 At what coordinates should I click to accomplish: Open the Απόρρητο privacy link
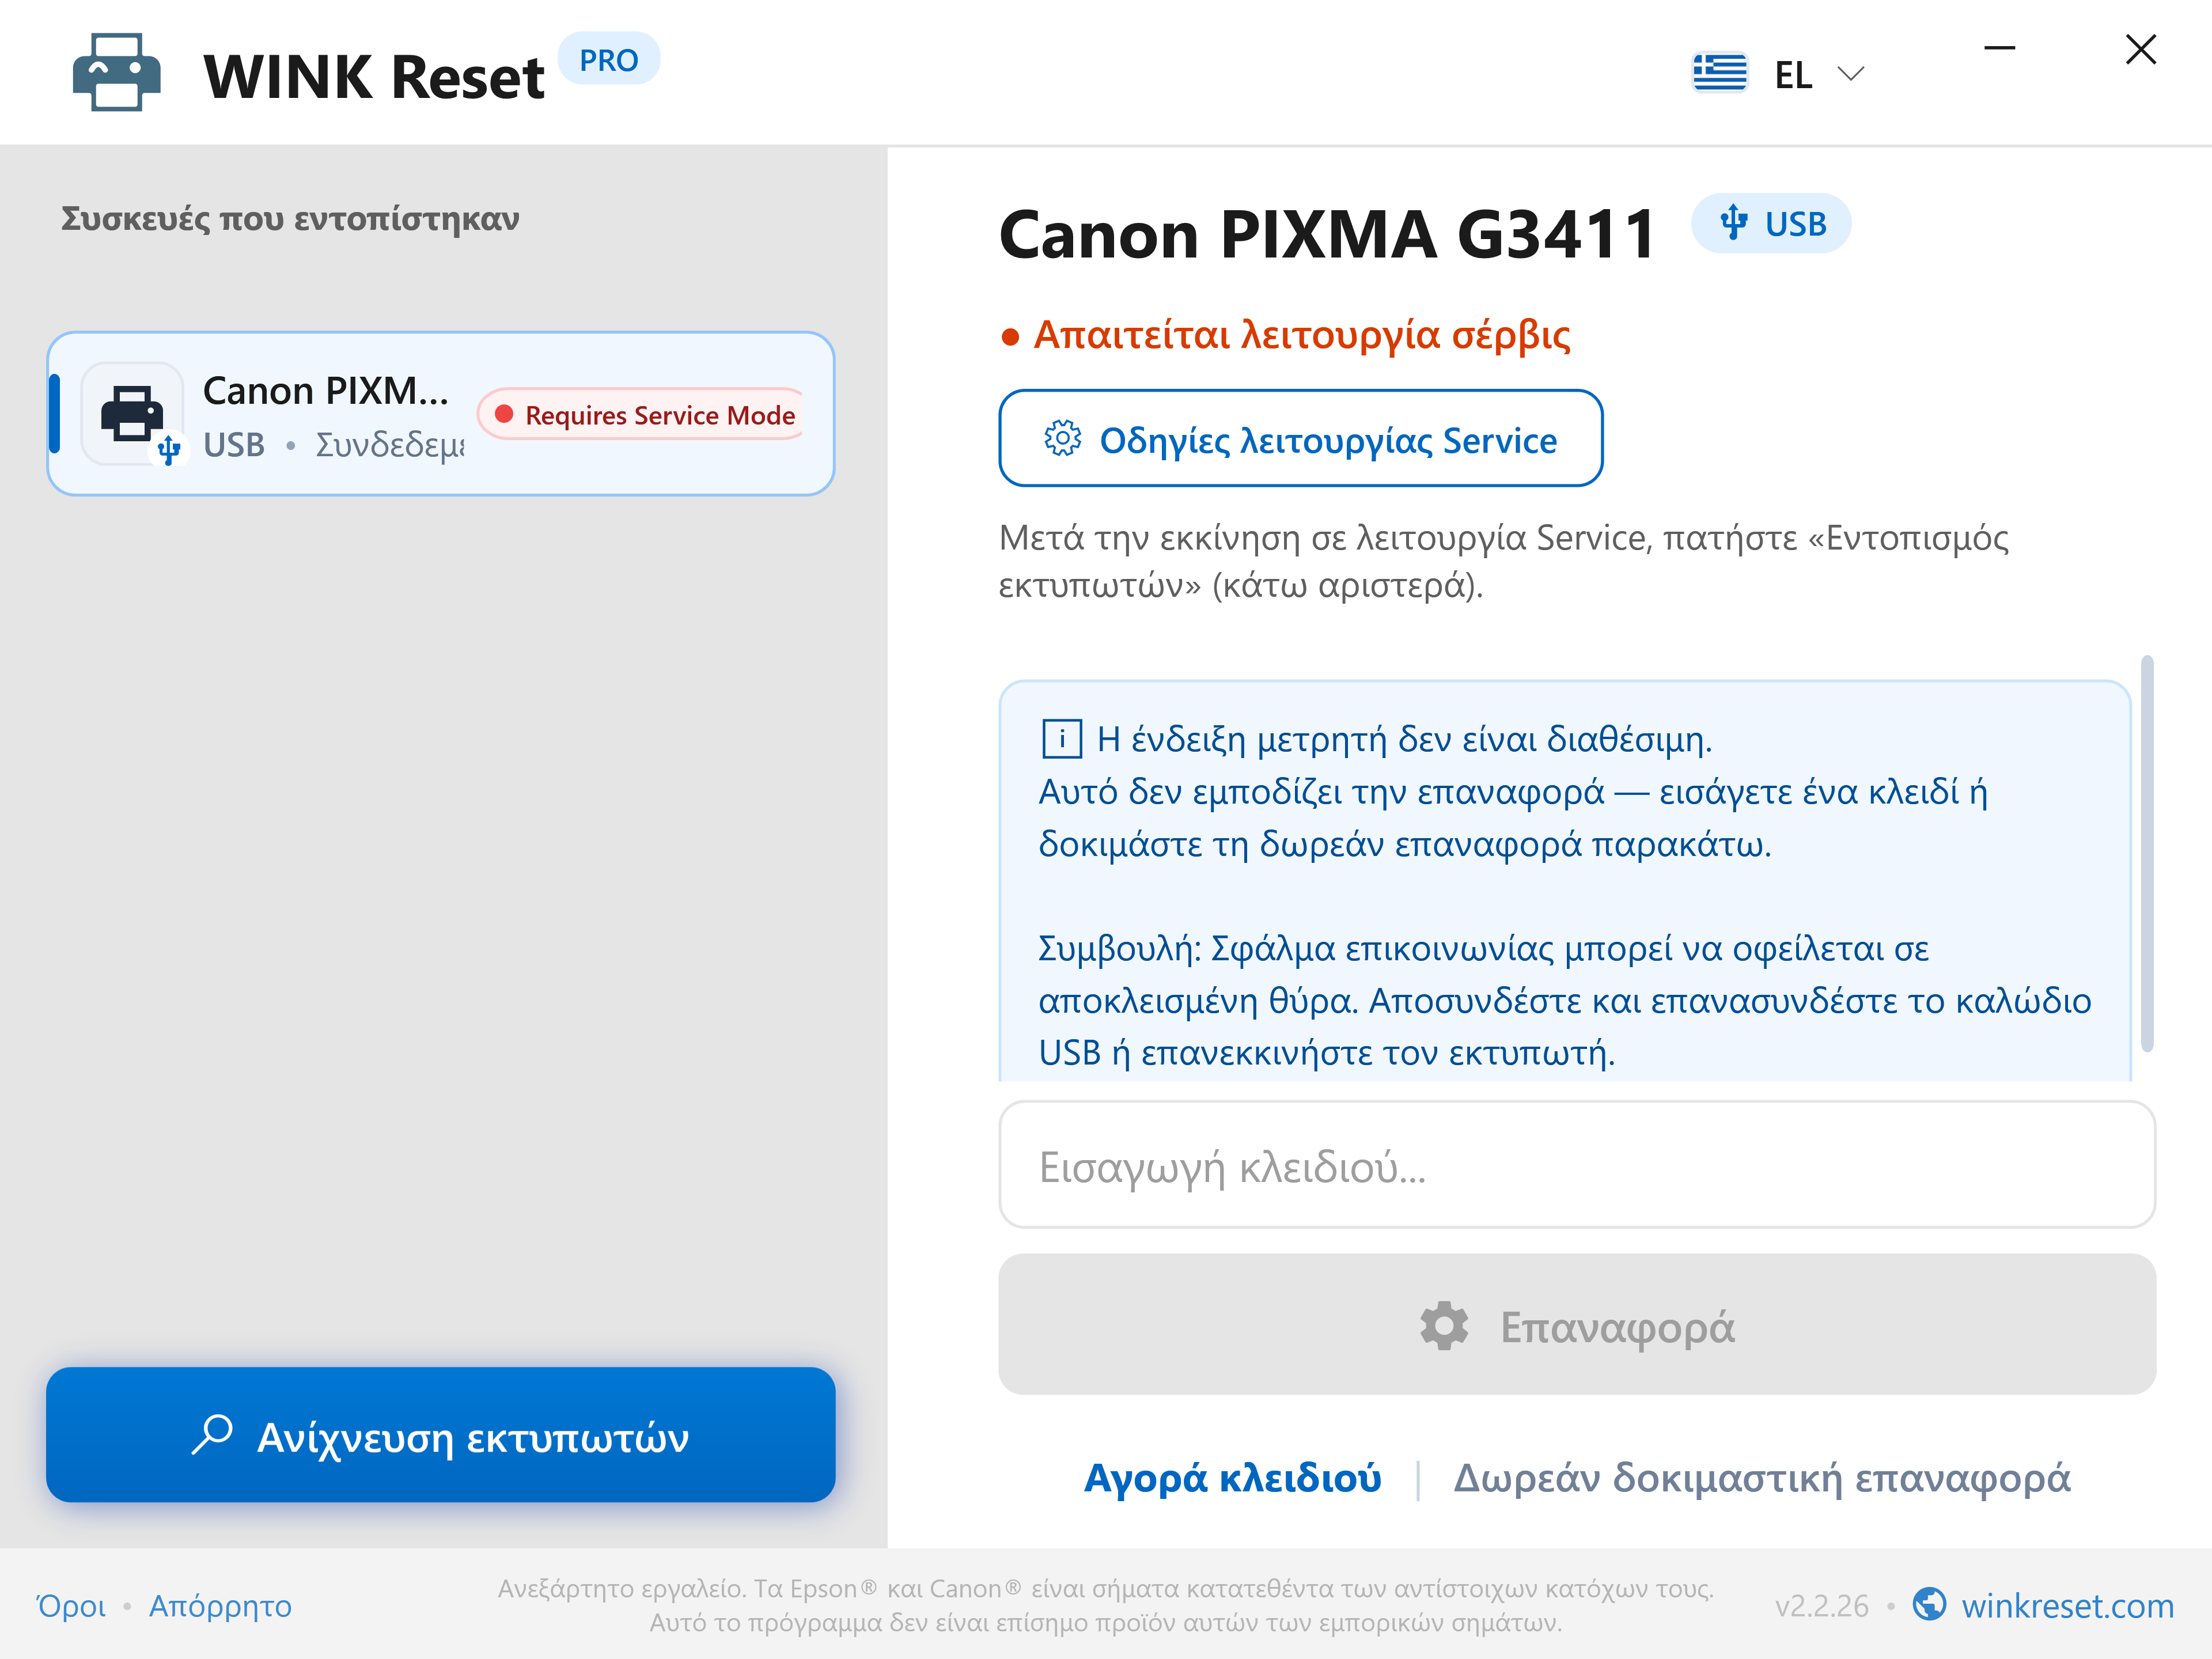pyautogui.click(x=220, y=1606)
